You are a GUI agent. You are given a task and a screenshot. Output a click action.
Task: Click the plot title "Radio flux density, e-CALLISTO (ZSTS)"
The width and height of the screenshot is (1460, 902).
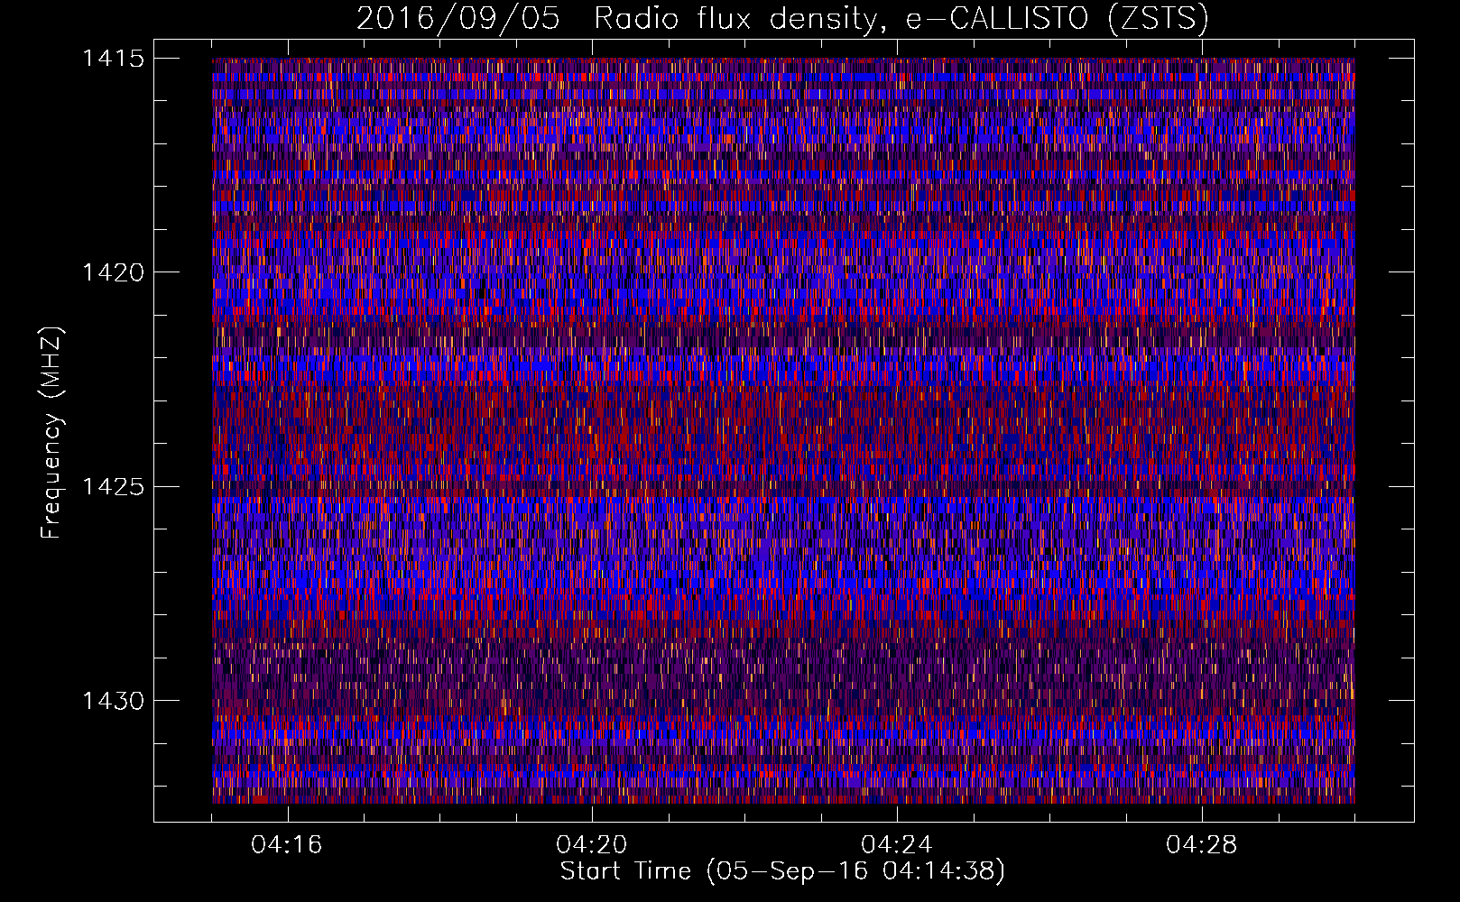pos(901,19)
